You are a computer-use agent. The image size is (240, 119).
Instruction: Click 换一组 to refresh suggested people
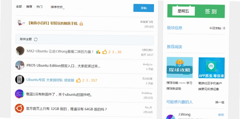tap(220, 102)
